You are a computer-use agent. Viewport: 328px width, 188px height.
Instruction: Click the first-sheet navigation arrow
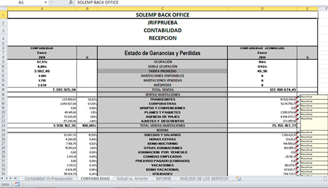pyautogui.click(x=3, y=178)
